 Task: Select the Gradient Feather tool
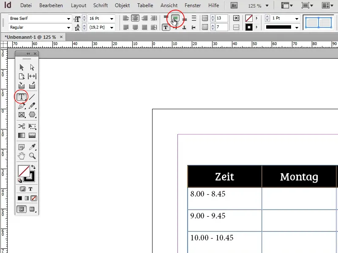click(x=32, y=135)
